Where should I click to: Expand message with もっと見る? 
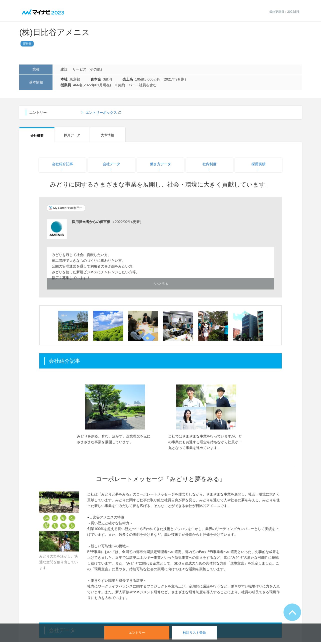(160, 284)
